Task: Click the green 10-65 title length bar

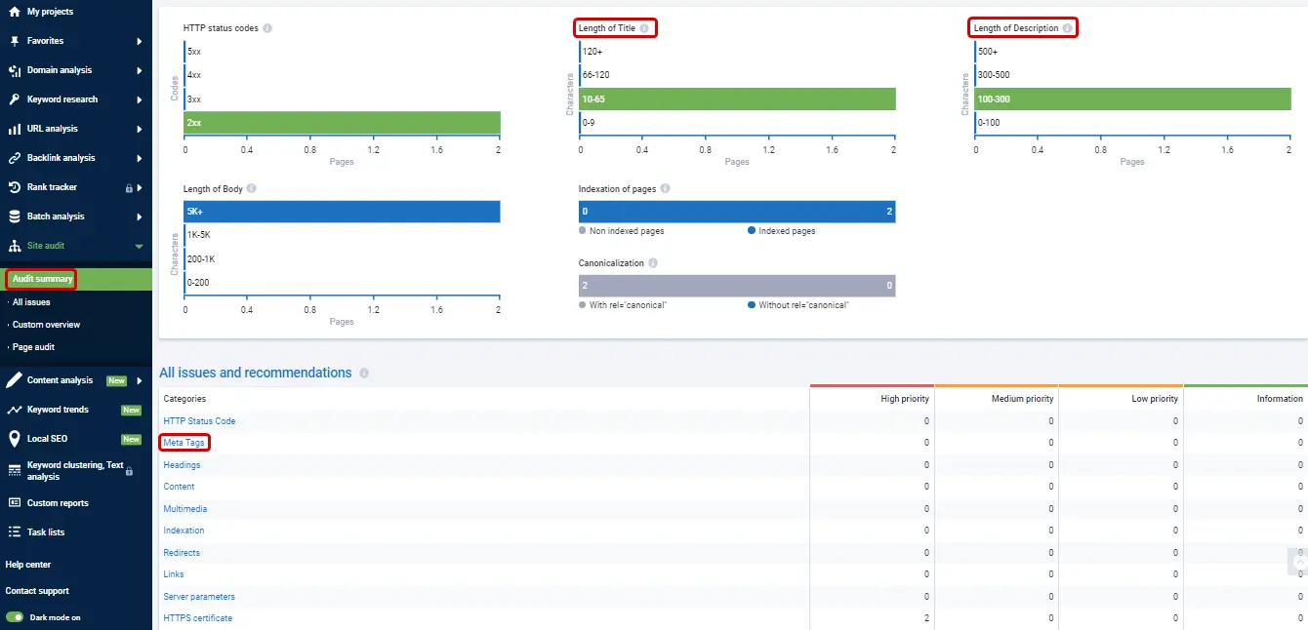Action: 738,98
